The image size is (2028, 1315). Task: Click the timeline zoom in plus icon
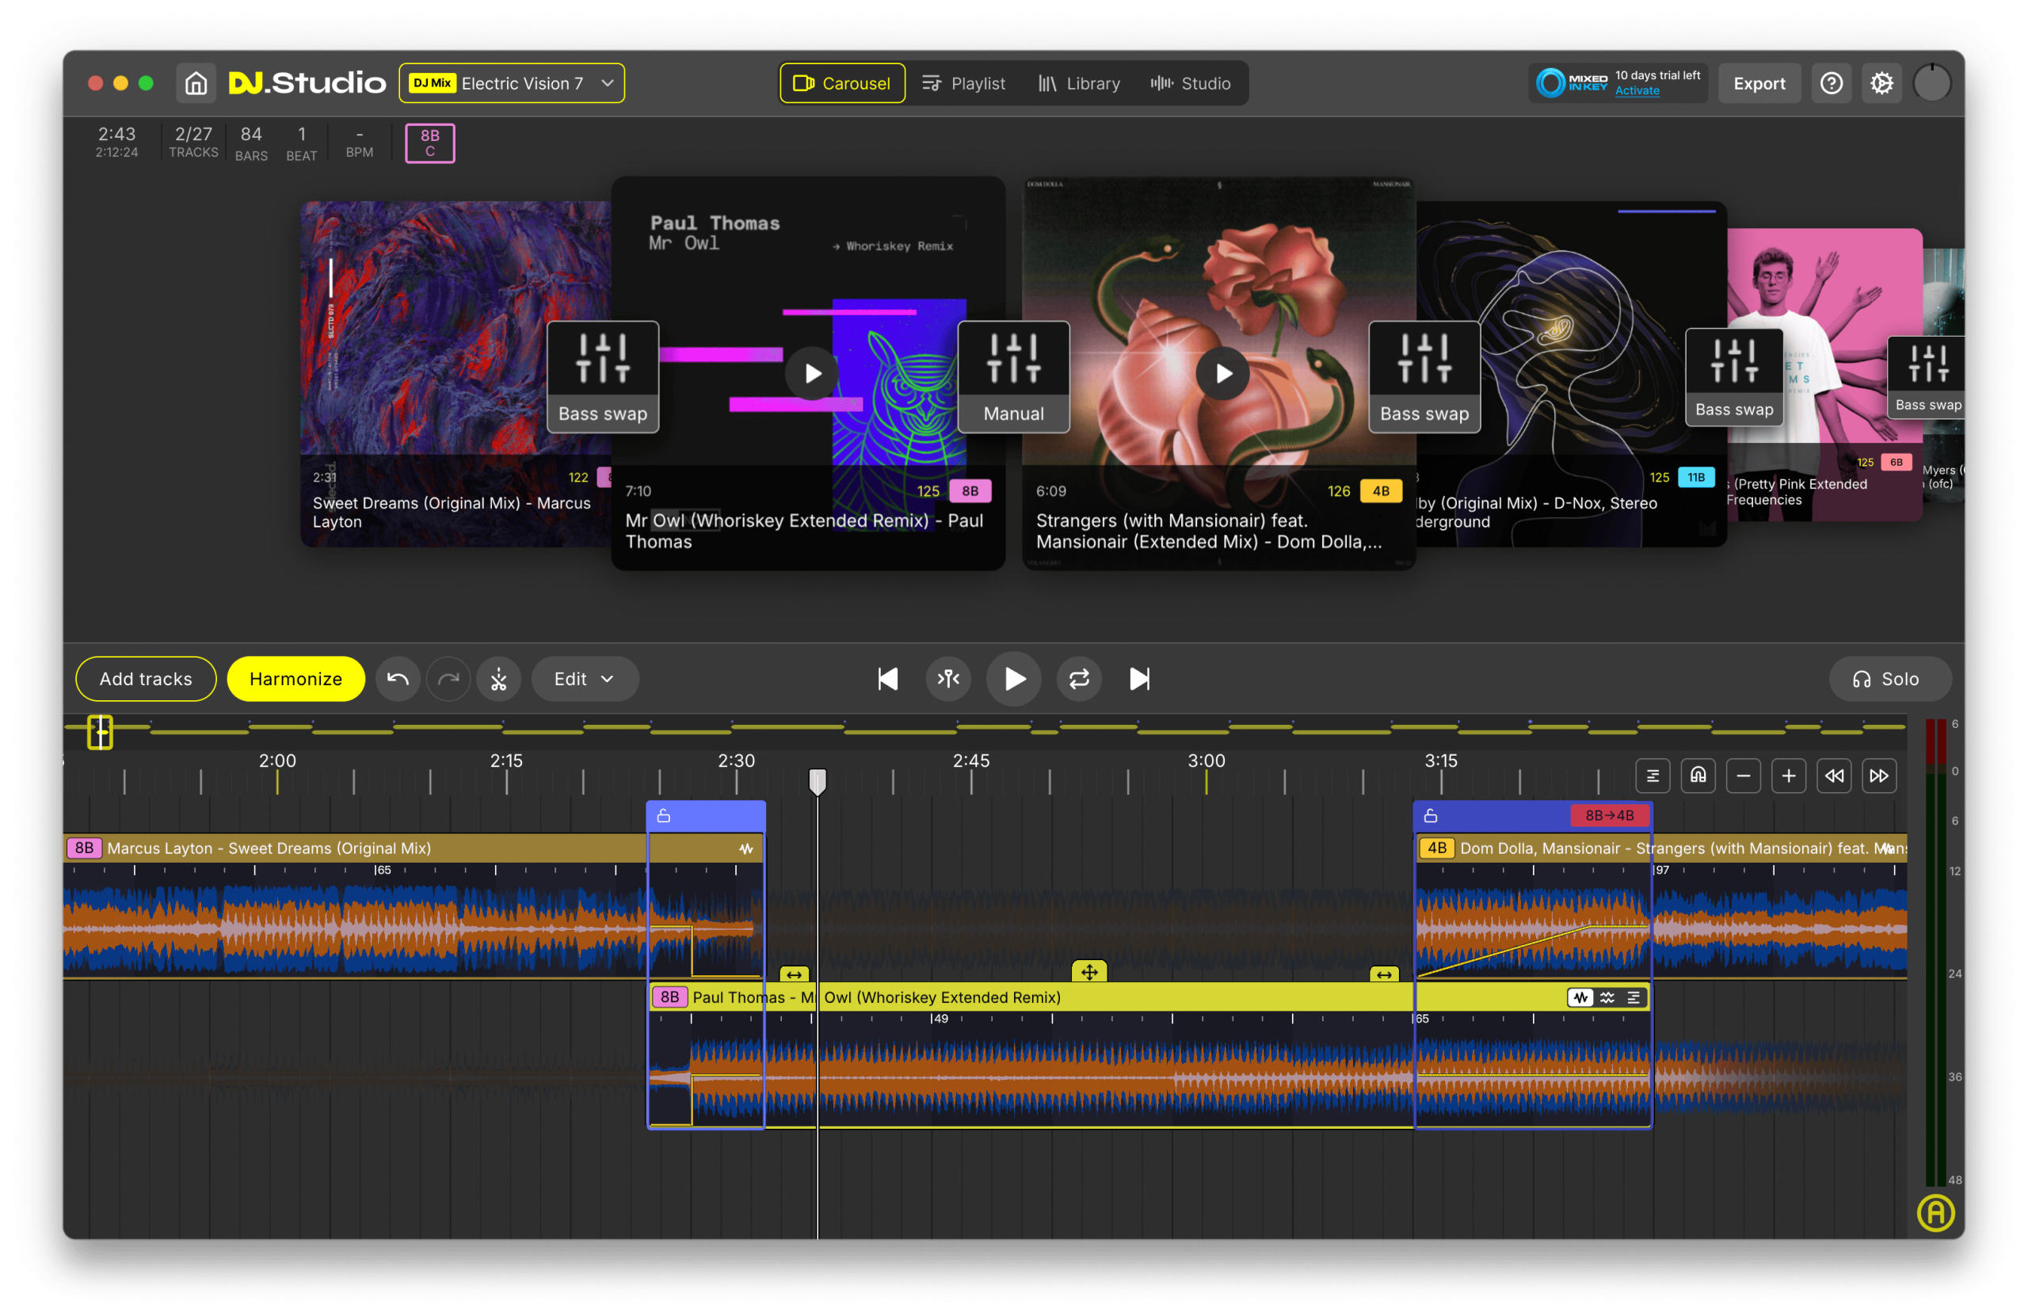(x=1789, y=776)
